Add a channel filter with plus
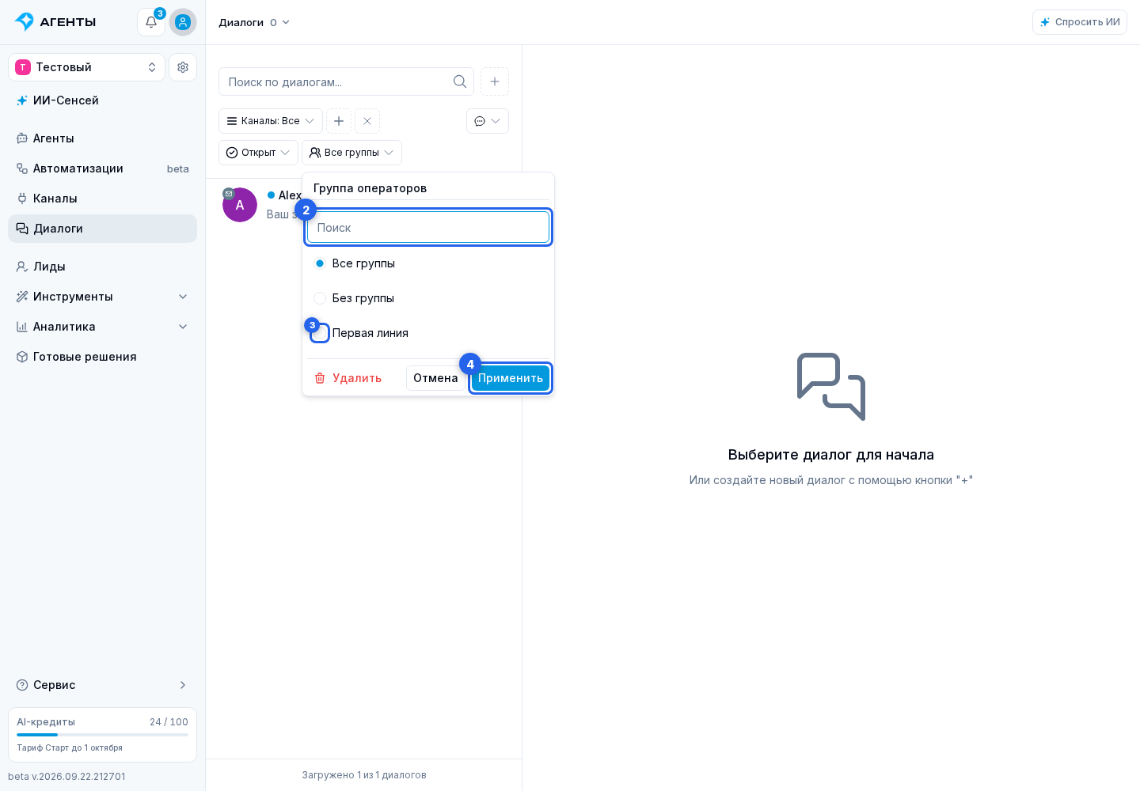This screenshot has height=791, width=1140. [339, 121]
